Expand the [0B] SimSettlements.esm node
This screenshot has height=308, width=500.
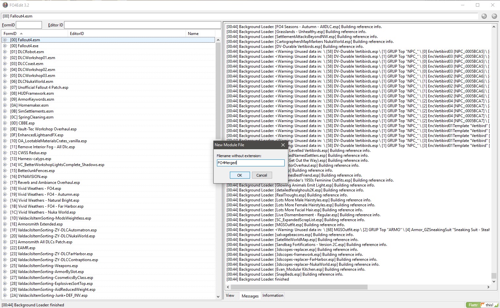point(5,111)
